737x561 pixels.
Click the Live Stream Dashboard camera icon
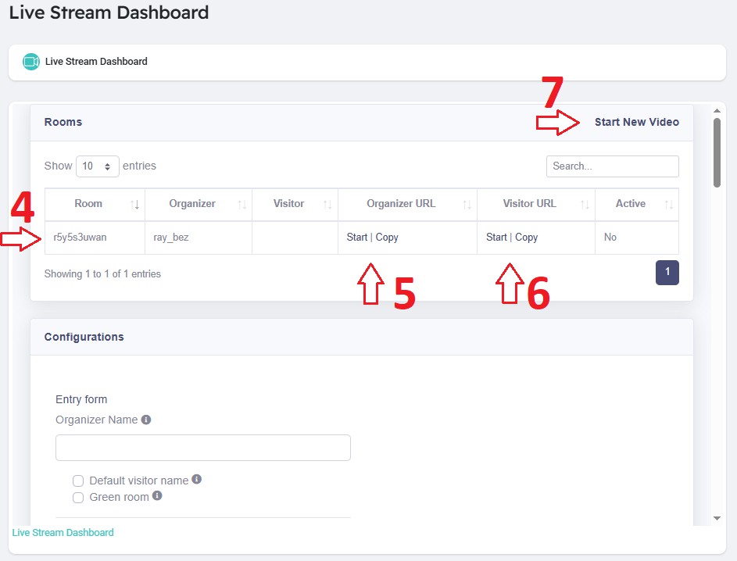tap(31, 61)
